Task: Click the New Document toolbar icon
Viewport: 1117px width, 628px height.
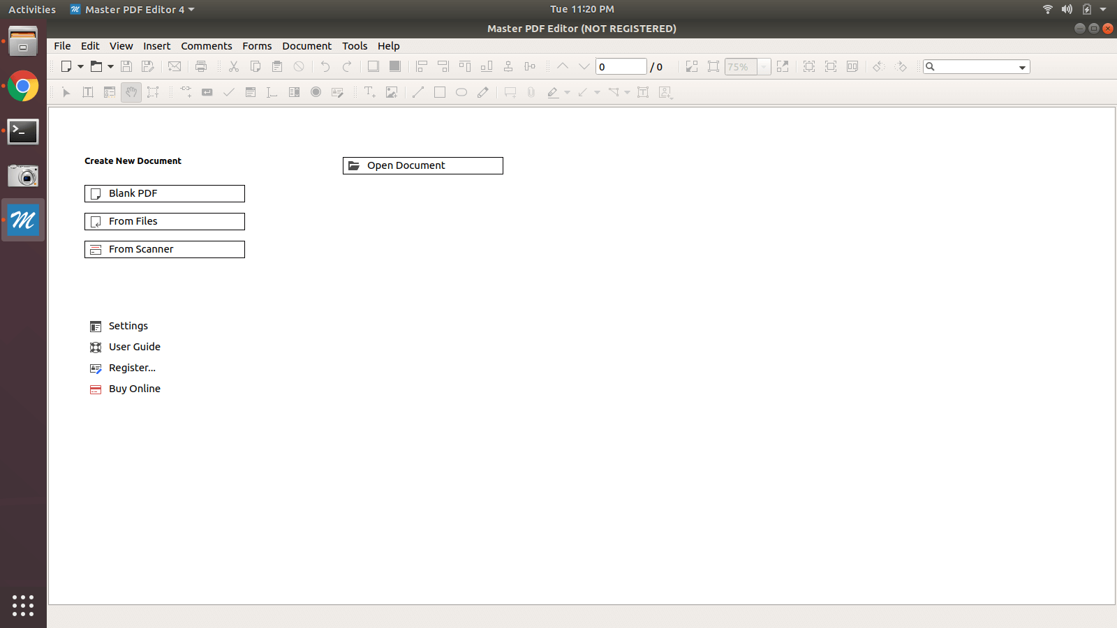Action: [x=66, y=66]
